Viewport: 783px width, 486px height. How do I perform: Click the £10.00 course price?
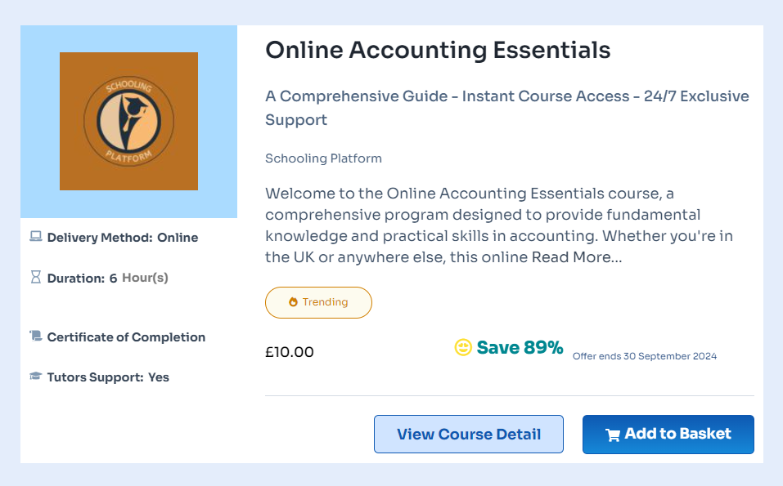click(x=289, y=352)
